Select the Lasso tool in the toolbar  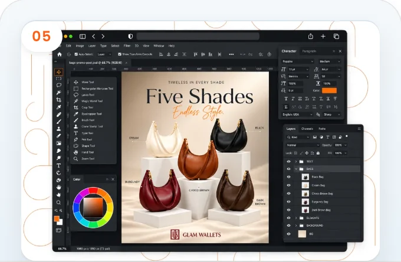pos(59,85)
